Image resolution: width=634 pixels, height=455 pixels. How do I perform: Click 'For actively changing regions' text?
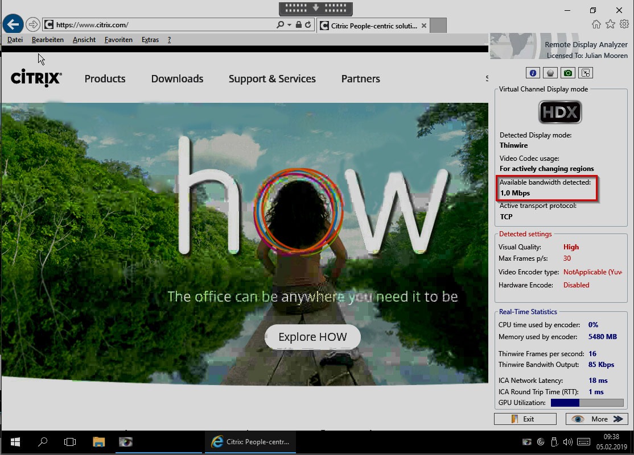[547, 169]
